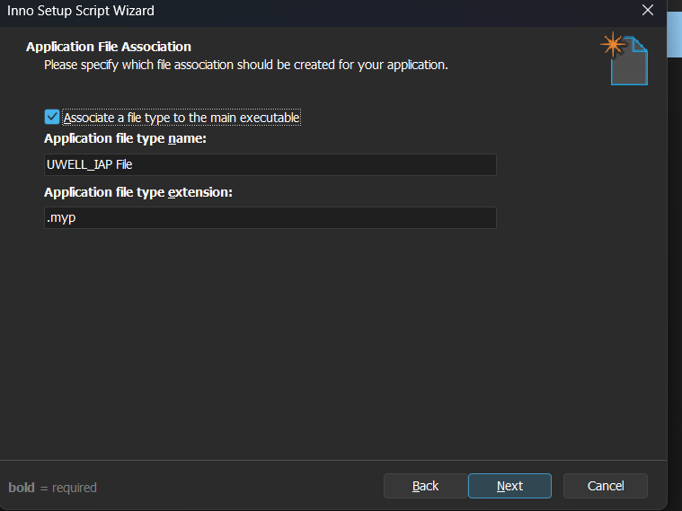Go to the Next wizard page
Screen dimensions: 682x511
[x=509, y=486]
